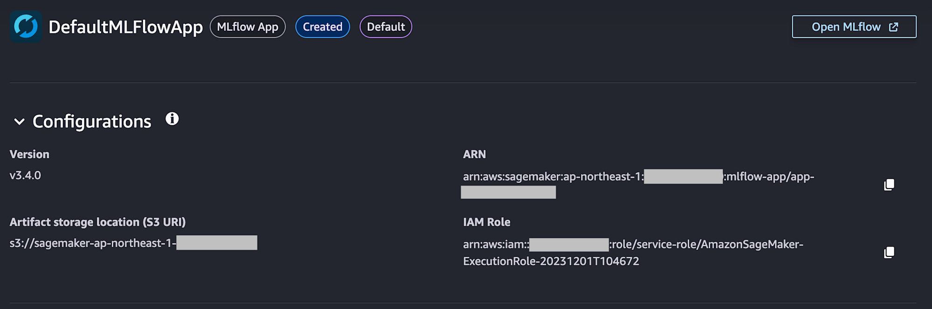Screen dimensions: 932x309
Task: Click the Default badge
Action: (x=386, y=27)
